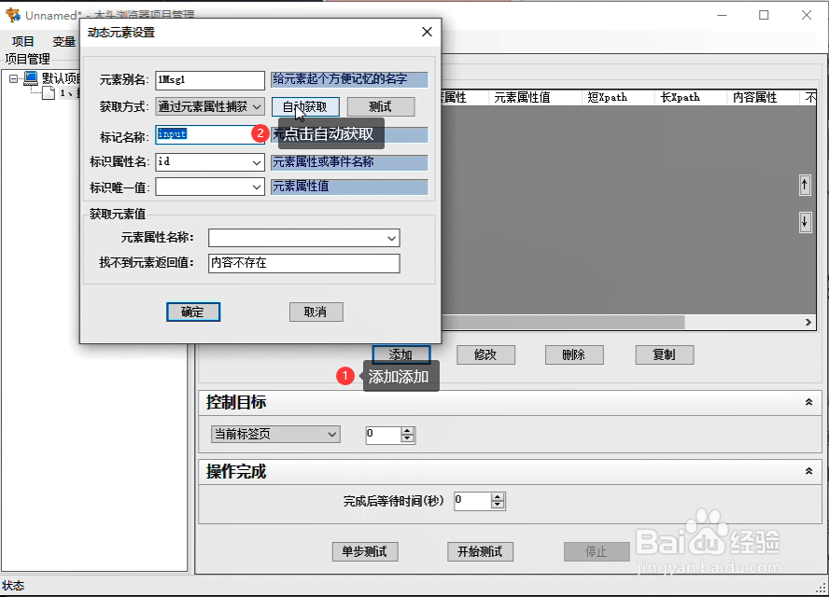
Task: Decrease 完成后等待时间 stepper value
Action: tap(498, 505)
